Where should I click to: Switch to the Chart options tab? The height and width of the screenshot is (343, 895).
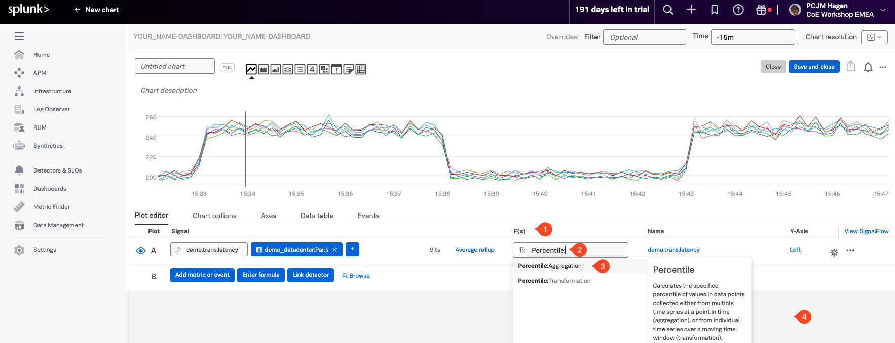click(x=214, y=216)
